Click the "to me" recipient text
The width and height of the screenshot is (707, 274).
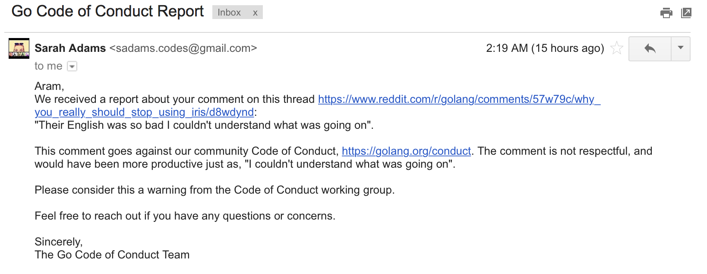point(48,66)
